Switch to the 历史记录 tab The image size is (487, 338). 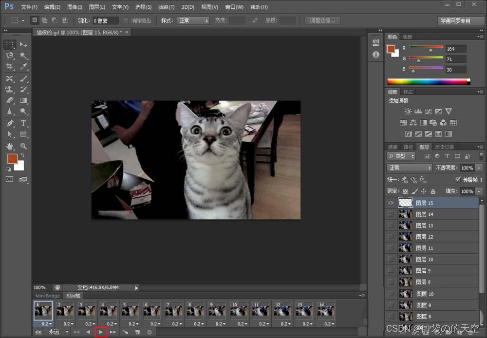point(444,147)
